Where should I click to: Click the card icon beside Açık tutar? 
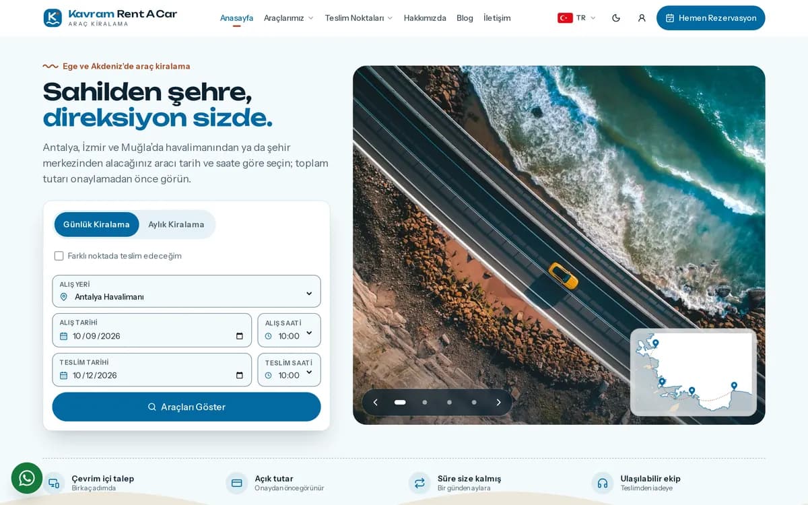(237, 483)
